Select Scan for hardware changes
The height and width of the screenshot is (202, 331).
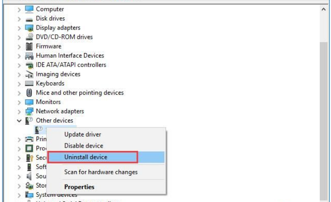[101, 172]
